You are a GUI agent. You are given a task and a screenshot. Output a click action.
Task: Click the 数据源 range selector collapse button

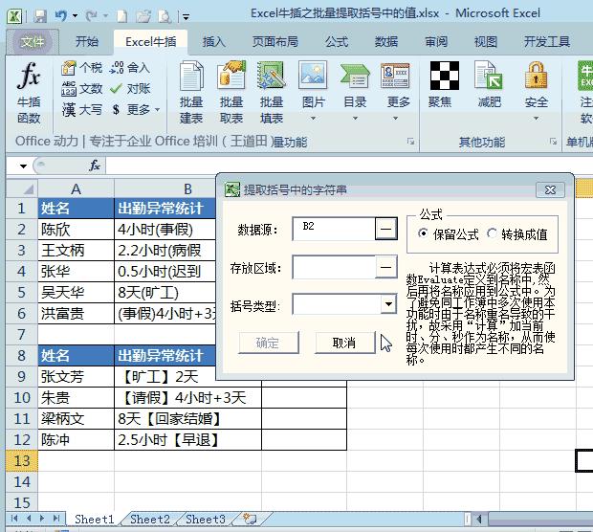(x=385, y=228)
